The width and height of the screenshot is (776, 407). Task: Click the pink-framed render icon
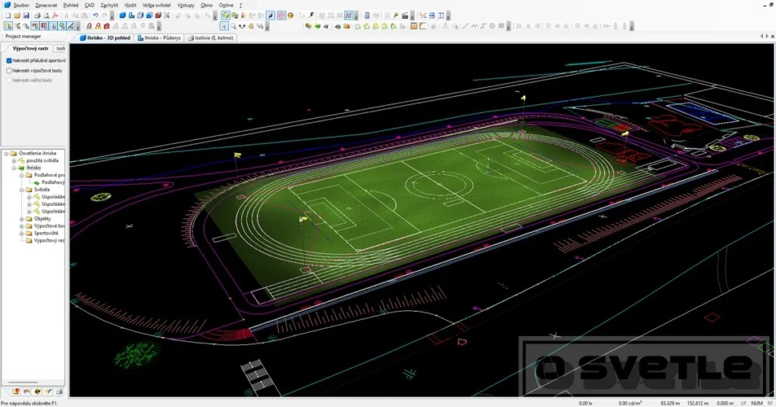click(282, 15)
